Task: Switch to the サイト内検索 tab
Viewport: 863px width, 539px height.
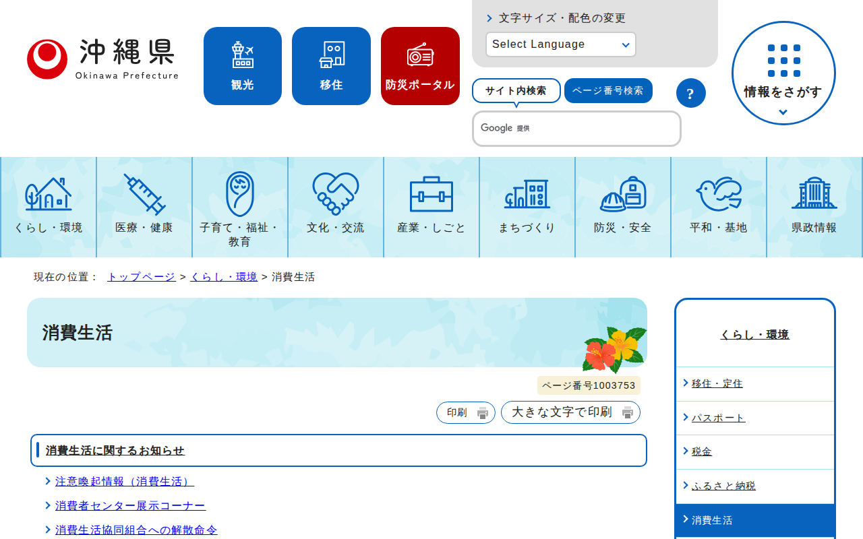Action: (516, 90)
